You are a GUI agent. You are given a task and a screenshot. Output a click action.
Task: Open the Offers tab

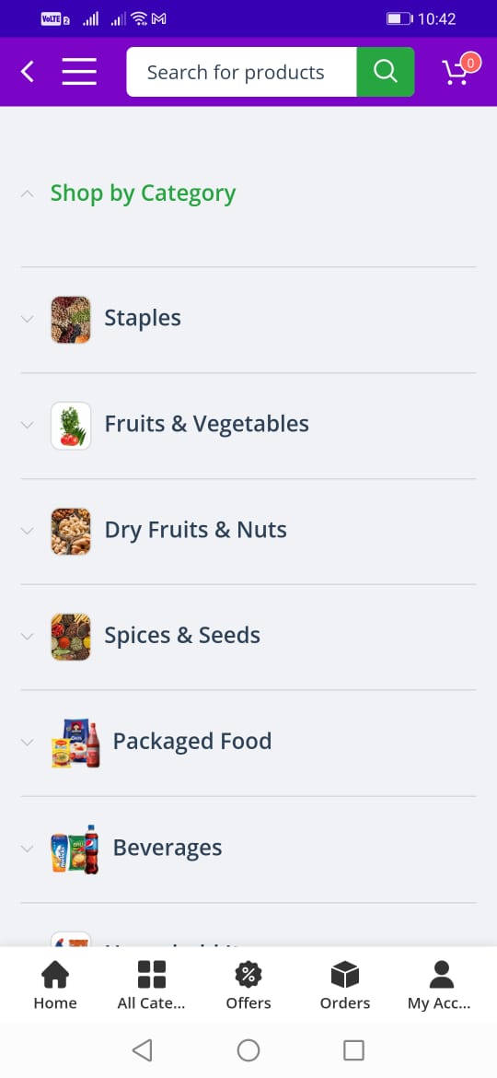point(248,985)
